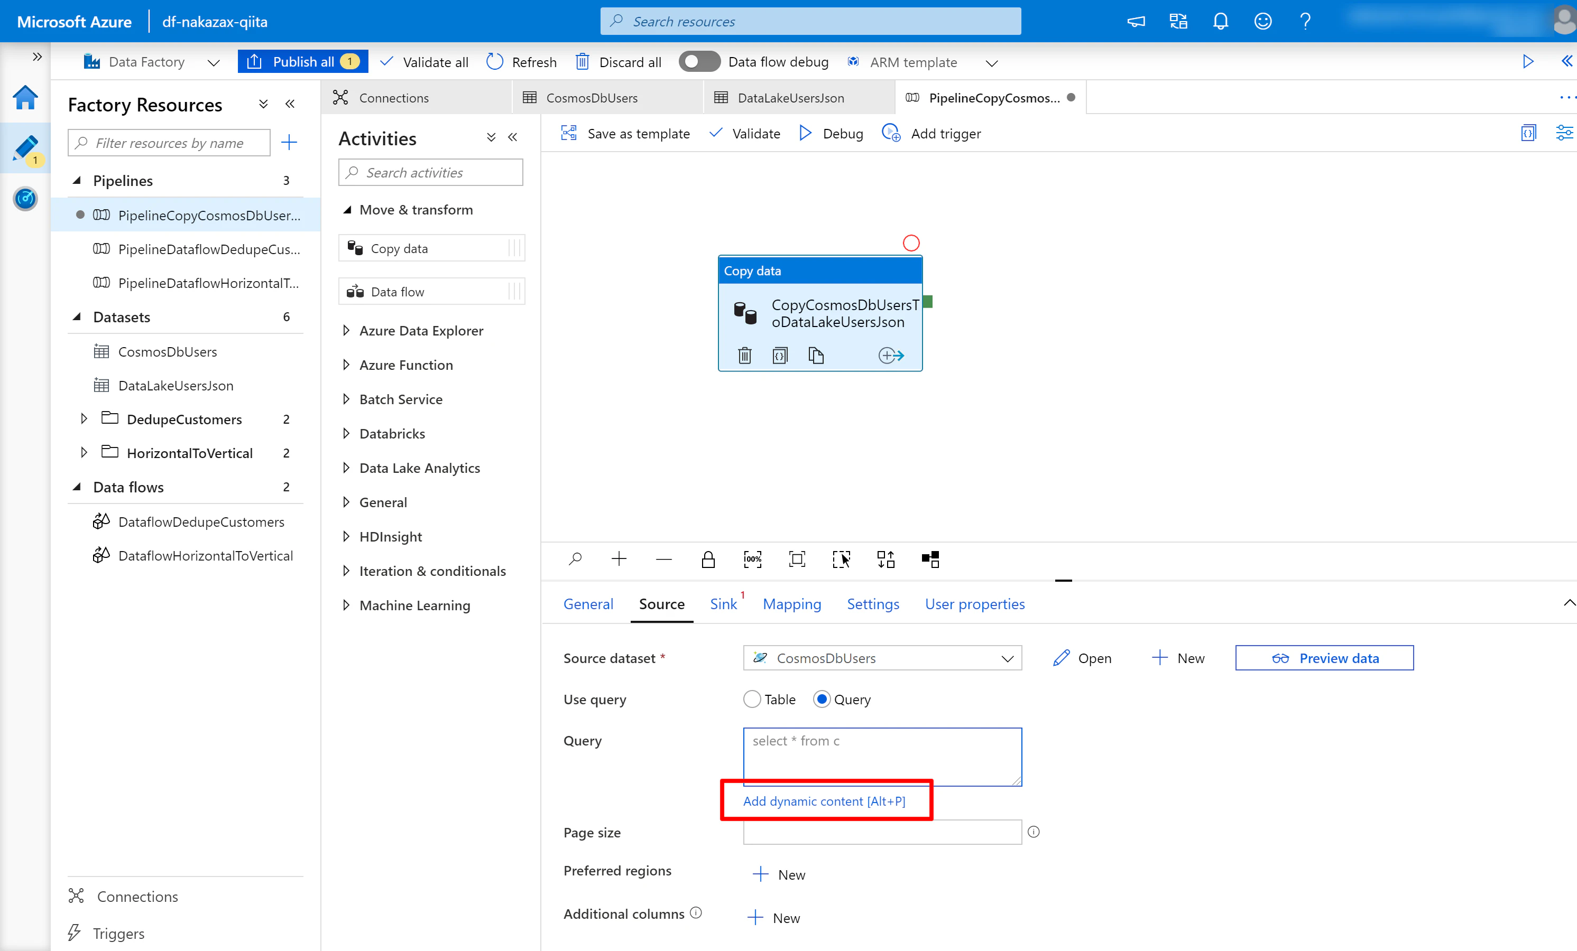Image resolution: width=1577 pixels, height=951 pixels.
Task: Collapse the Pipelines tree section
Action: [x=77, y=180]
